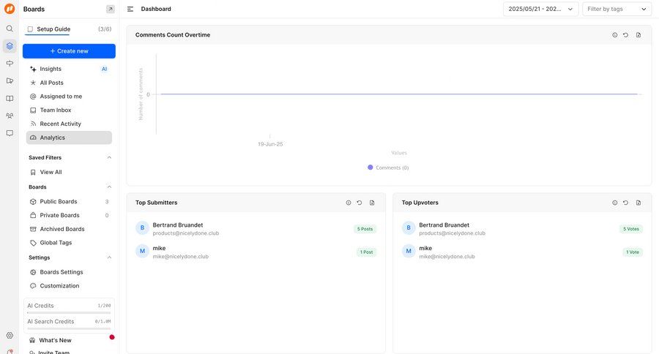
Task: Open Insights in the sidebar
Action: (x=69, y=69)
